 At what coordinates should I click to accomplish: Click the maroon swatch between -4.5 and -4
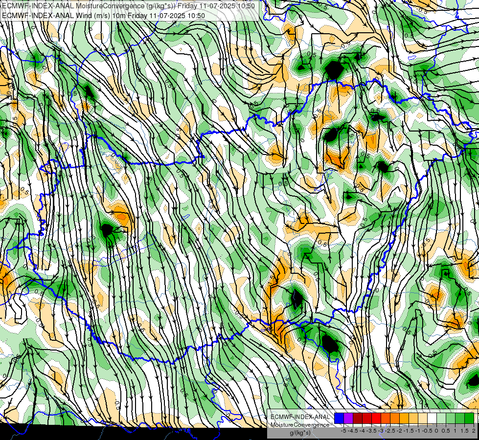point(358,418)
